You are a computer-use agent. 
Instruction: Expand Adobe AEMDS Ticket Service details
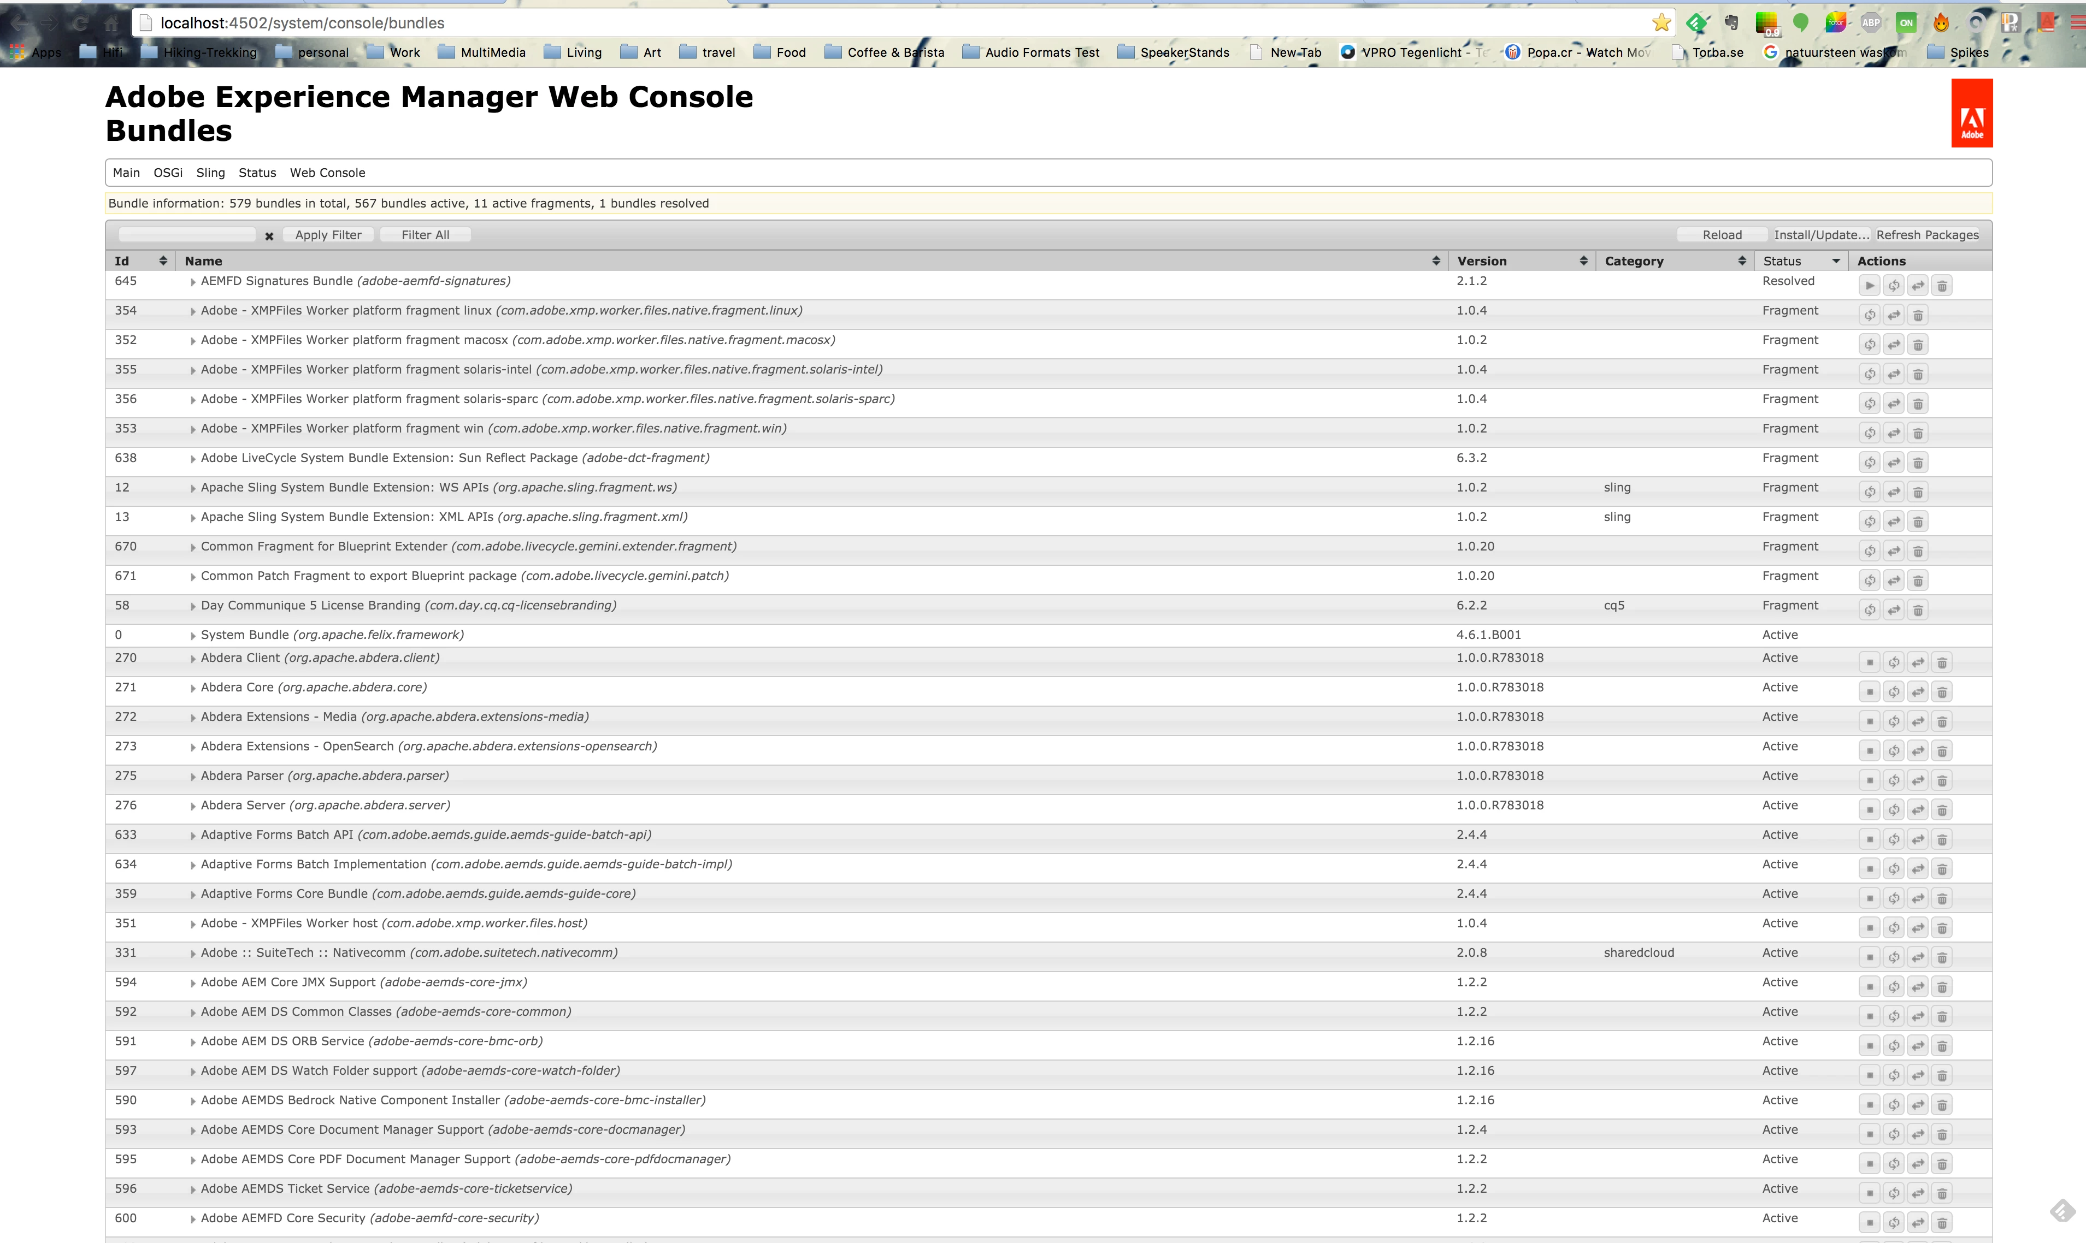coord(193,1189)
